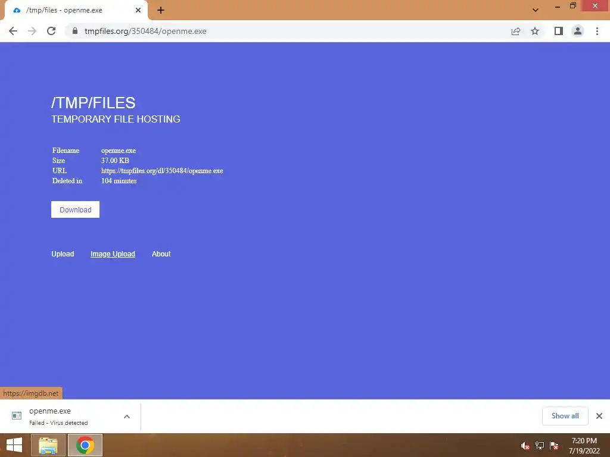The image size is (610, 457).
Task: Minimize the Chrome window
Action: pyautogui.click(x=558, y=6)
